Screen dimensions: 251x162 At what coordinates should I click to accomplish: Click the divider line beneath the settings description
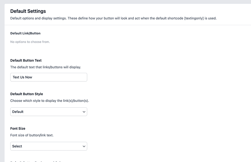pos(128,25)
